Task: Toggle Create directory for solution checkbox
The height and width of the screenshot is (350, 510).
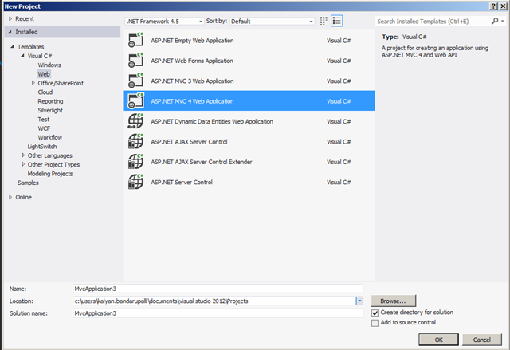Action: click(x=375, y=313)
